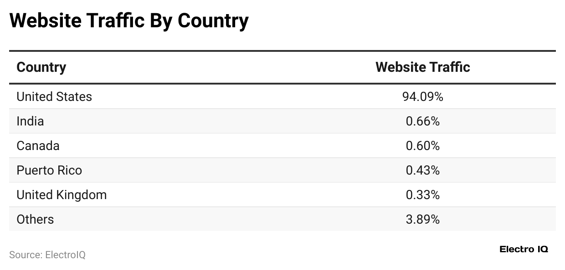
Task: Click the 94.09% traffic value
Action: tap(422, 97)
